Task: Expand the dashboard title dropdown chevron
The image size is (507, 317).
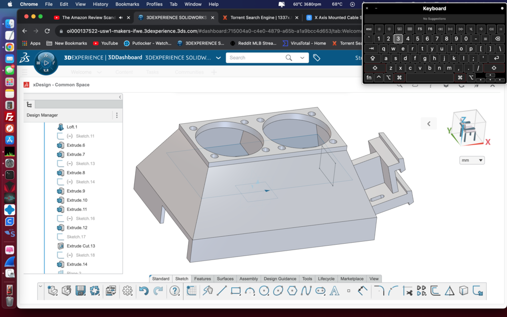Action: click(x=218, y=57)
